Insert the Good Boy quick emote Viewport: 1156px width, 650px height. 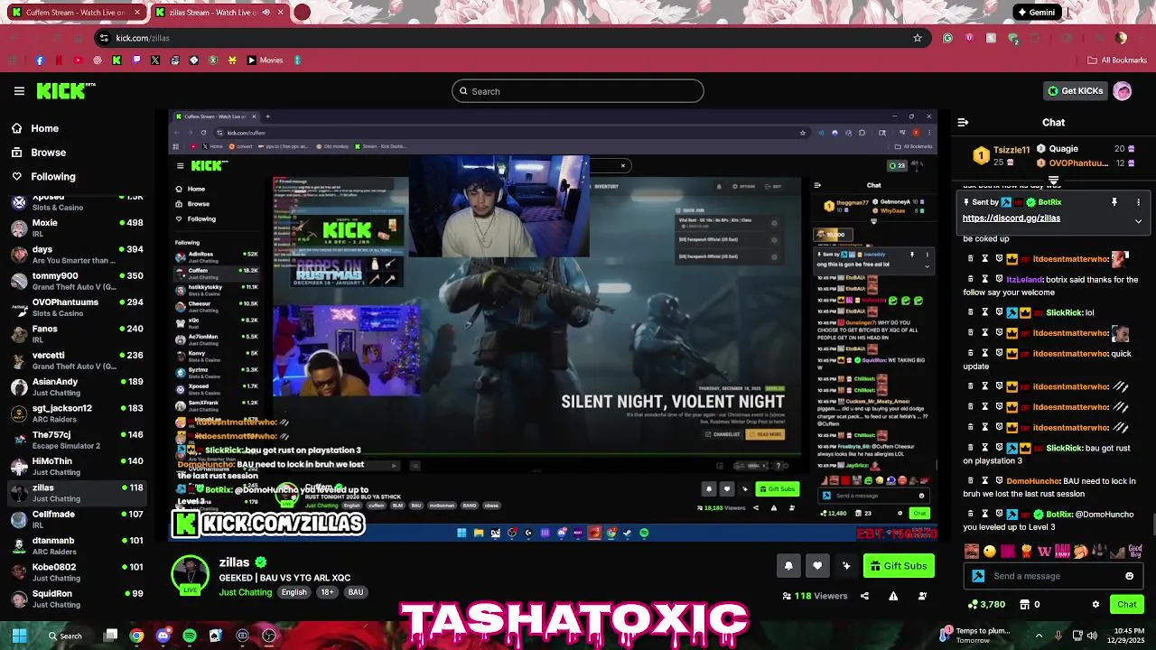1135,551
